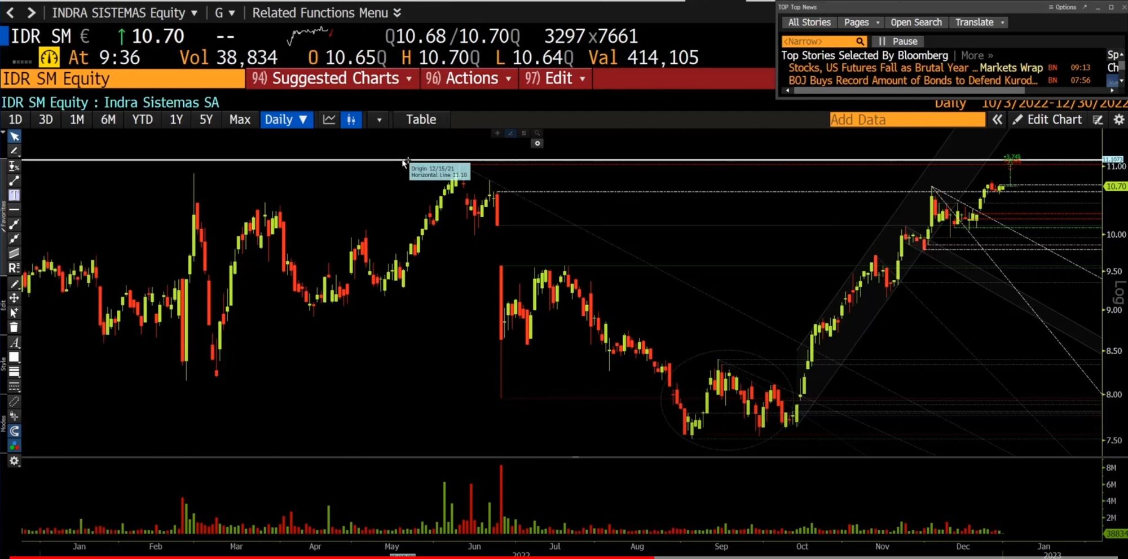This screenshot has width=1128, height=559.
Task: Click the yellow gauge clock icon
Action: pos(49,58)
